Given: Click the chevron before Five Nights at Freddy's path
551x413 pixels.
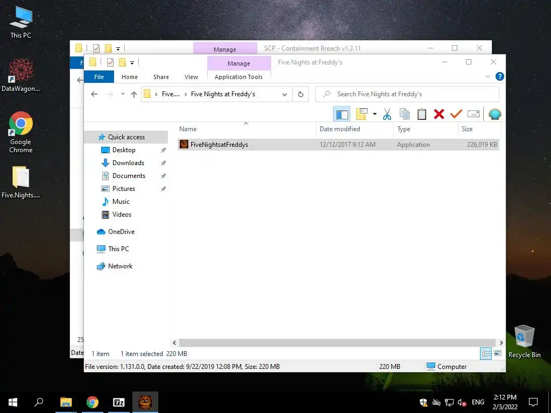Looking at the screenshot, I should 186,94.
